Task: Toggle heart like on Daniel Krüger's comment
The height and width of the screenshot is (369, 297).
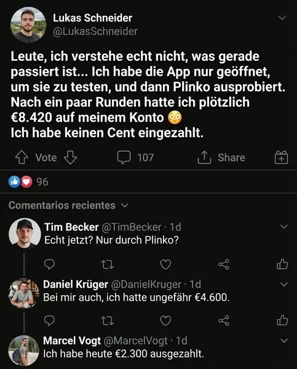Action: point(165,320)
